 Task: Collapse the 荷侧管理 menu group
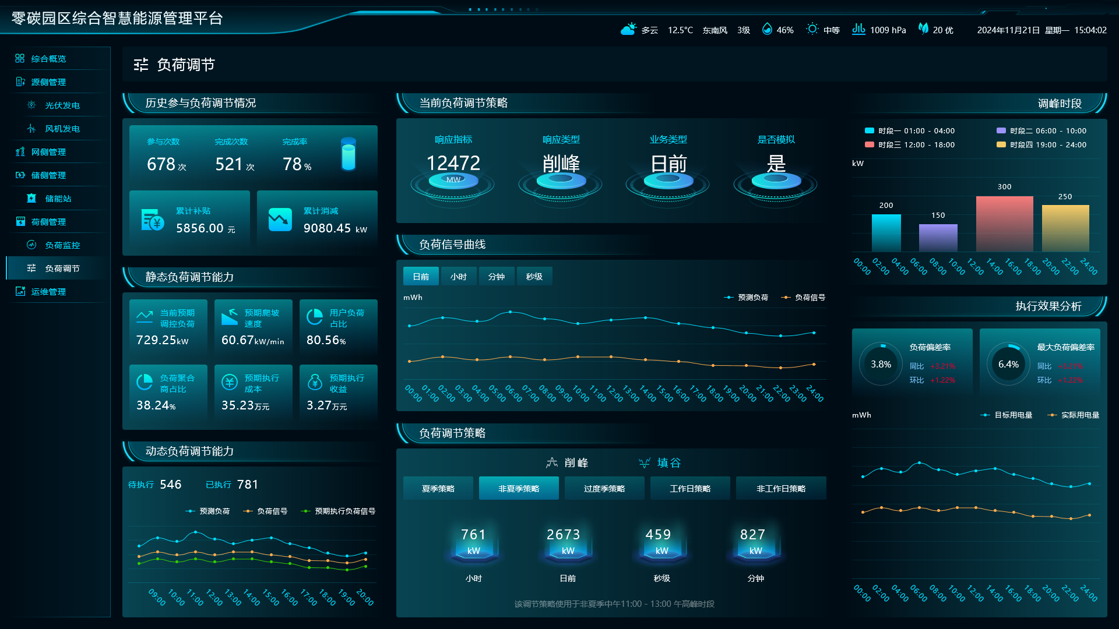48,222
